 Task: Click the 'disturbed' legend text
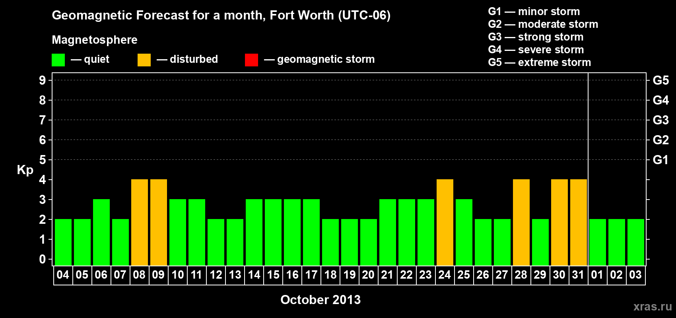point(194,59)
